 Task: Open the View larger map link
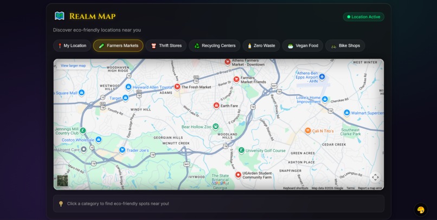coord(73,66)
